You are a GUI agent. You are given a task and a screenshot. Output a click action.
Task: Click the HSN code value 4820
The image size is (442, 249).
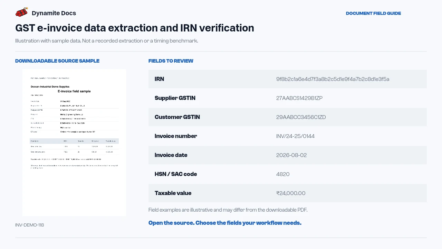(x=283, y=174)
